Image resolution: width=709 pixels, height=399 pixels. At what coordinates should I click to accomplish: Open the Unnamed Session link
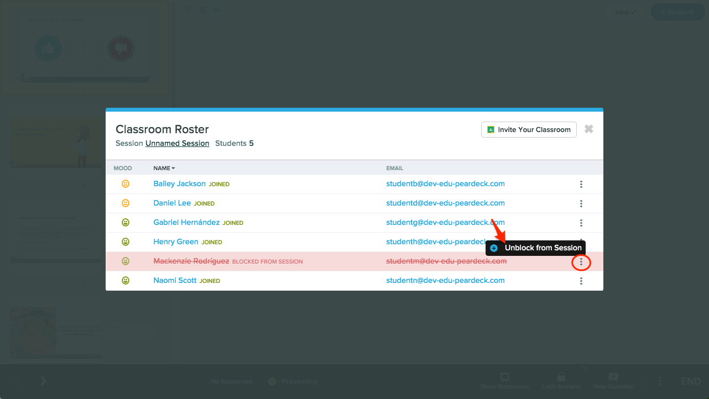[177, 144]
